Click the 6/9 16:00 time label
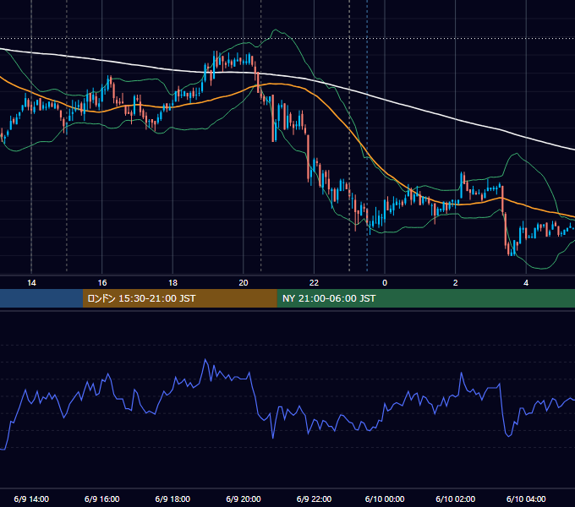The image size is (575, 507). pos(102,499)
